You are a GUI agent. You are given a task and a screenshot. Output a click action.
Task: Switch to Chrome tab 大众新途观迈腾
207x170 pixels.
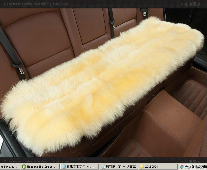click(194, 167)
